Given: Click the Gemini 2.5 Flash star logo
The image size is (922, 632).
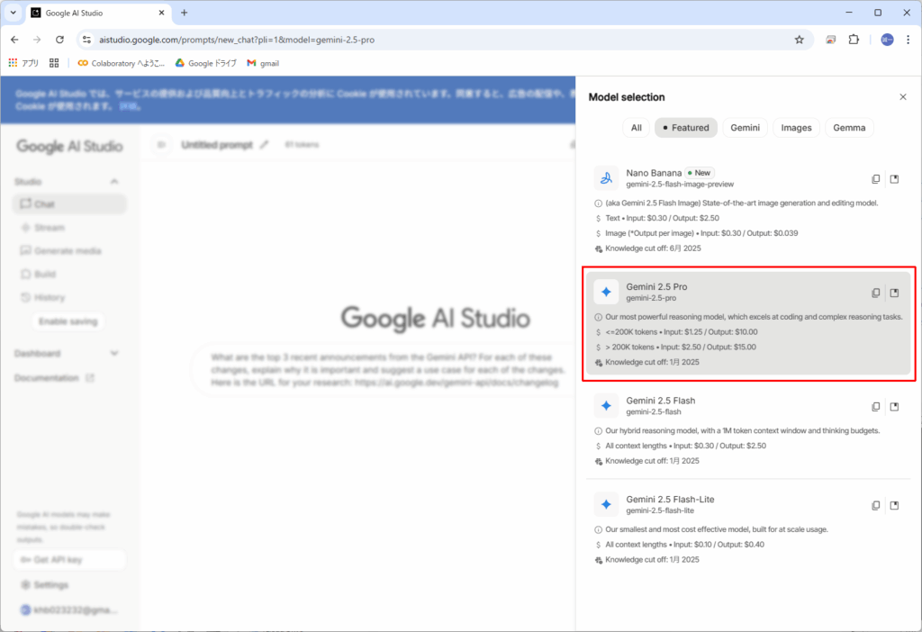Looking at the screenshot, I should (606, 406).
